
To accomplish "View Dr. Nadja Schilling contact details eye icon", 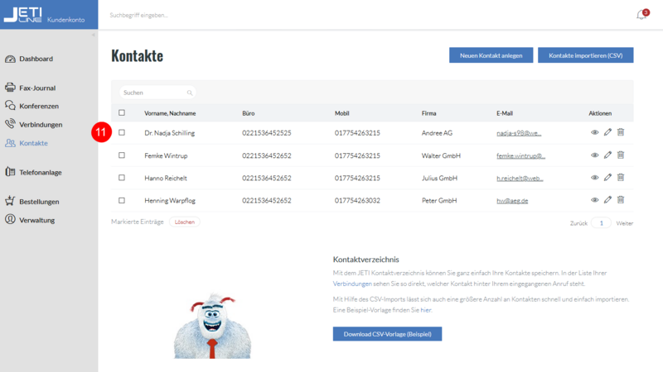I will click(x=594, y=132).
